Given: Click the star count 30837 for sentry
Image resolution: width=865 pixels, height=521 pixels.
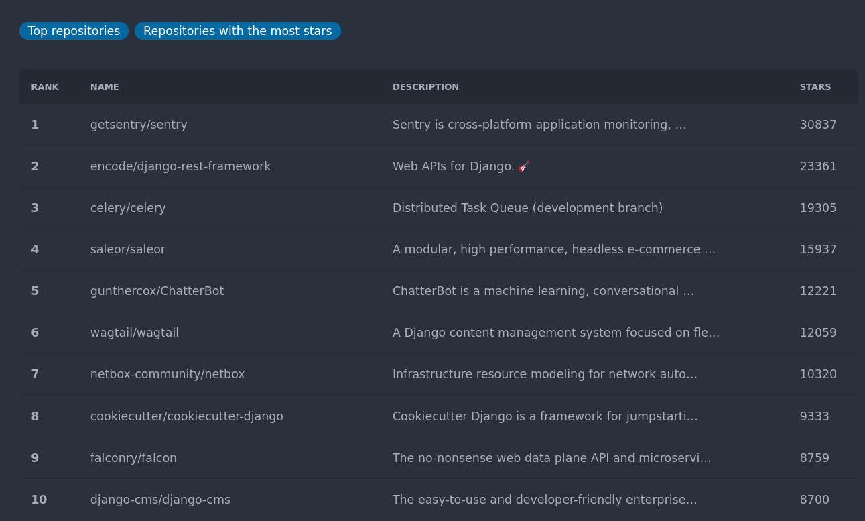Looking at the screenshot, I should click(x=818, y=125).
